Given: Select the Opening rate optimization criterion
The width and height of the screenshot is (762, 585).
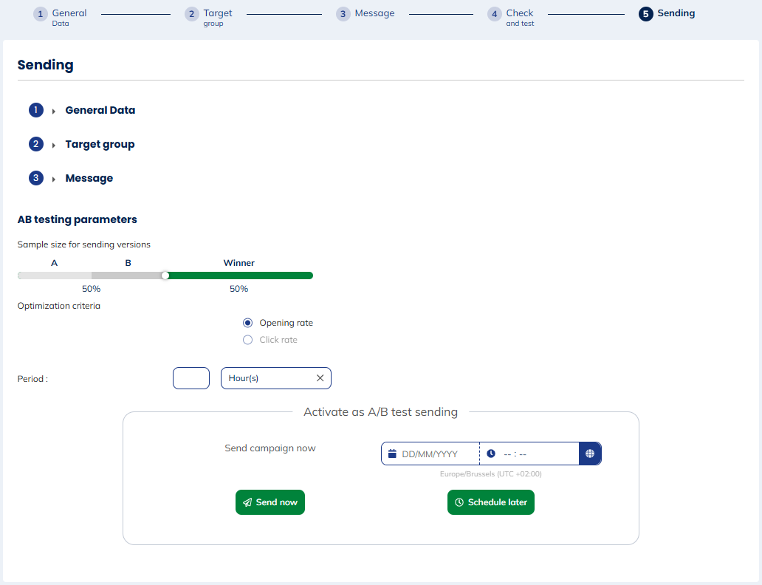Looking at the screenshot, I should (x=247, y=323).
